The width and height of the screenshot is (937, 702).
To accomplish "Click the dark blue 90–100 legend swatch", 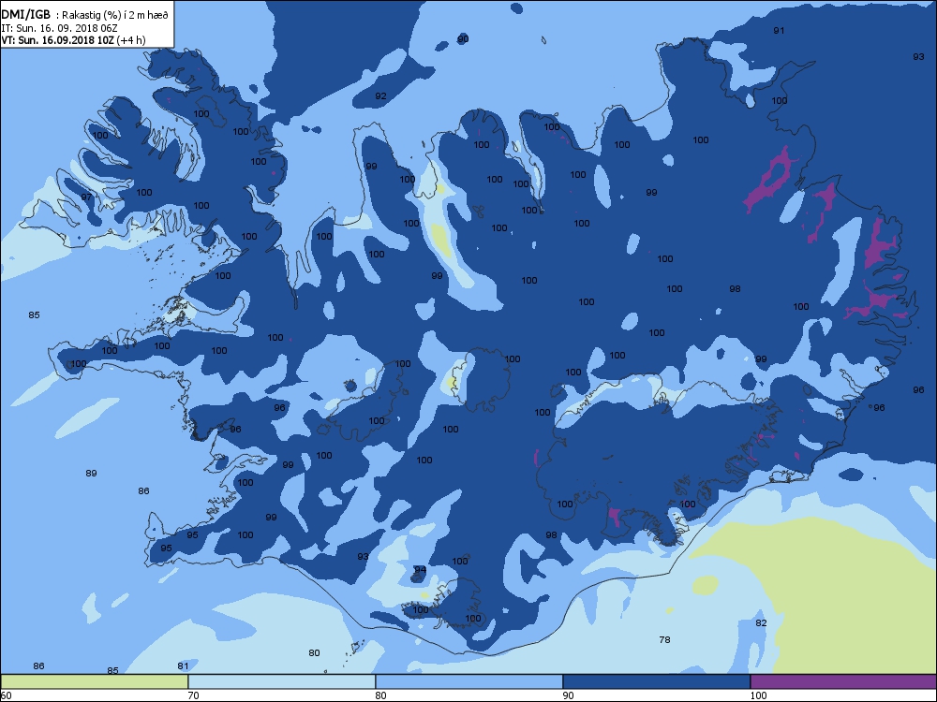I will pyautogui.click(x=656, y=681).
